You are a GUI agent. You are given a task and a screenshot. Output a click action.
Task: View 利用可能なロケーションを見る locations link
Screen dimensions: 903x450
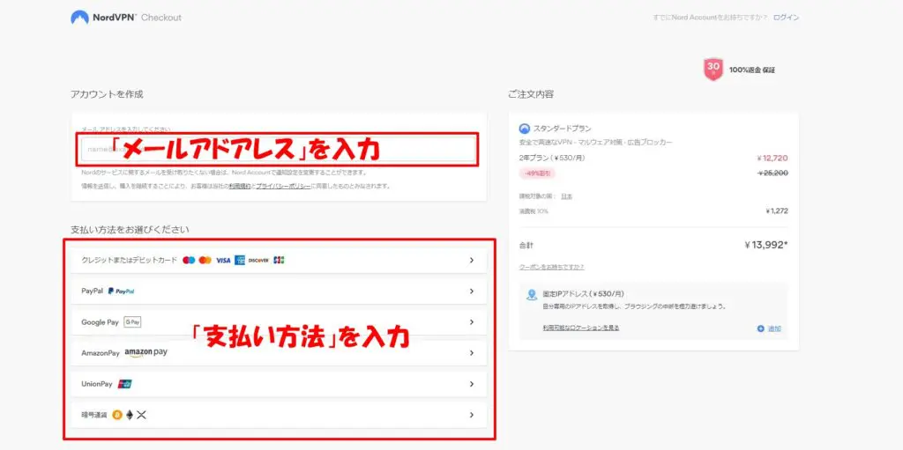580,328
